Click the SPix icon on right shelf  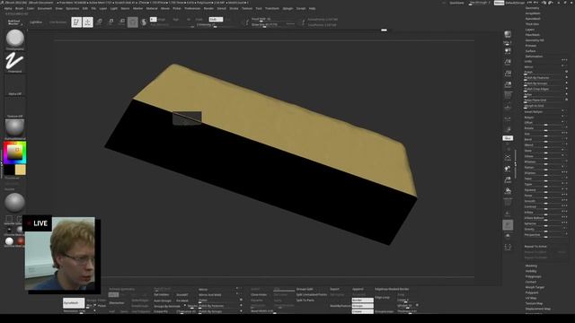click(508, 43)
